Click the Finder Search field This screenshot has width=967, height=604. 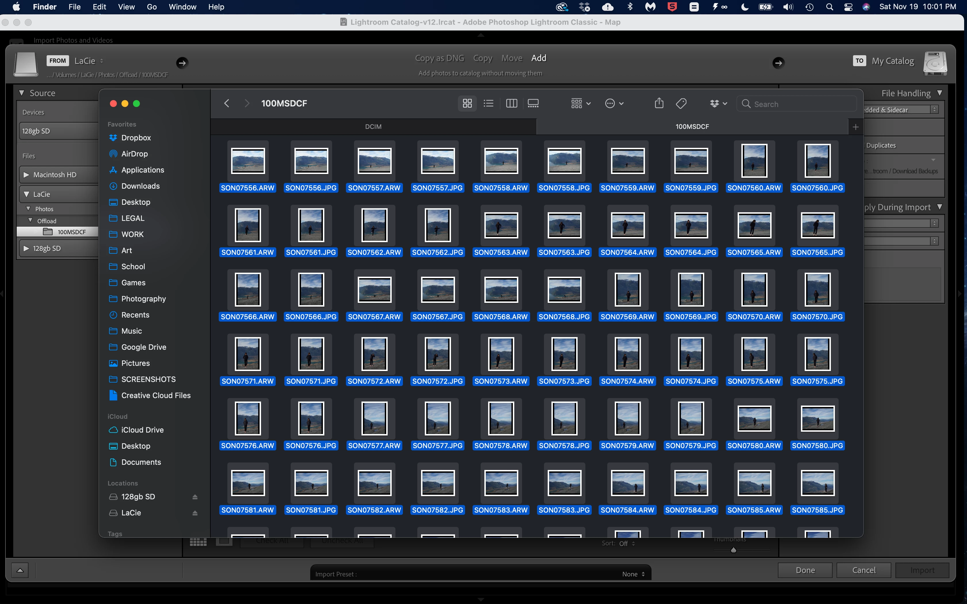(x=799, y=104)
